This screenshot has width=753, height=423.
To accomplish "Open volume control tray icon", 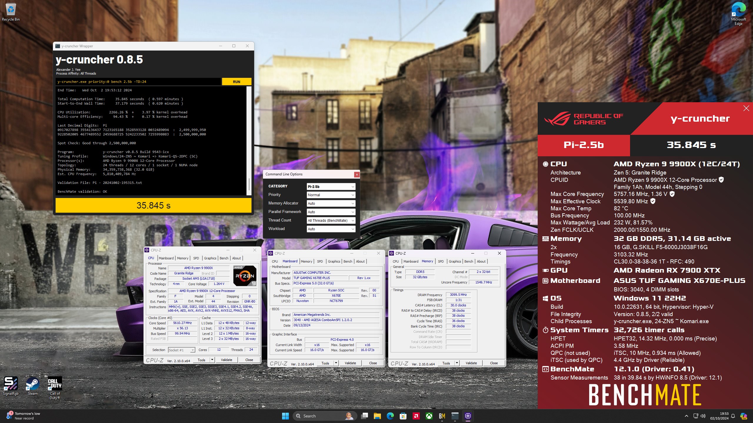I will point(703,416).
